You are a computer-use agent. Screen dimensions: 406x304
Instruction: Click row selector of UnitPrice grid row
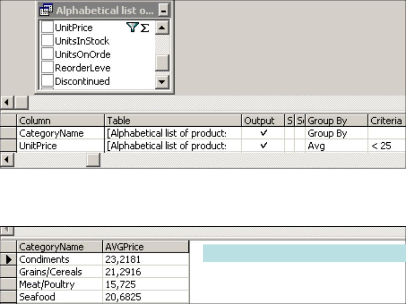click(x=8, y=146)
